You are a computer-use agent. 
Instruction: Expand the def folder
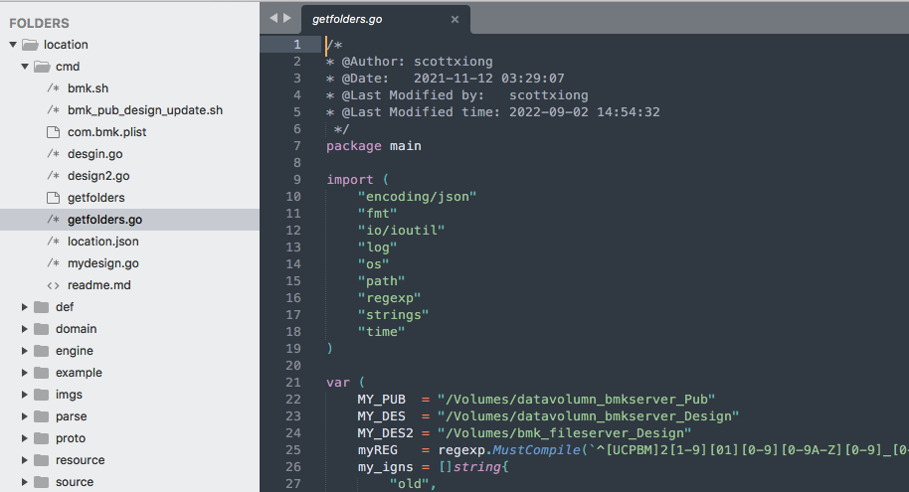click(x=24, y=307)
